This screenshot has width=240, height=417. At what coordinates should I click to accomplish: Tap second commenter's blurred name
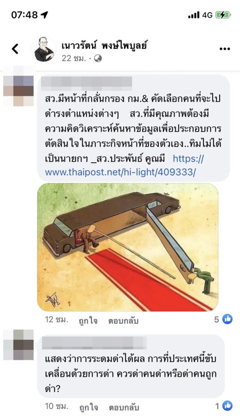pyautogui.click(x=94, y=342)
